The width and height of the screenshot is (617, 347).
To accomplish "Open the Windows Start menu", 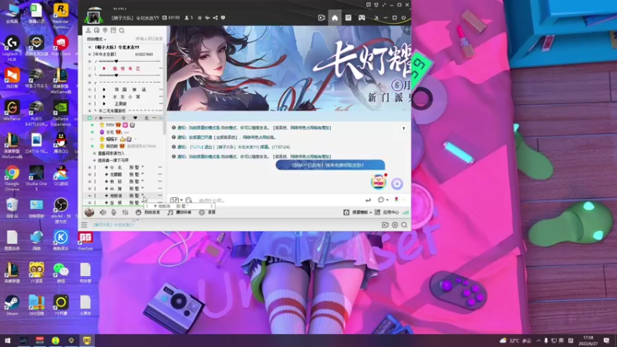I will [8, 340].
